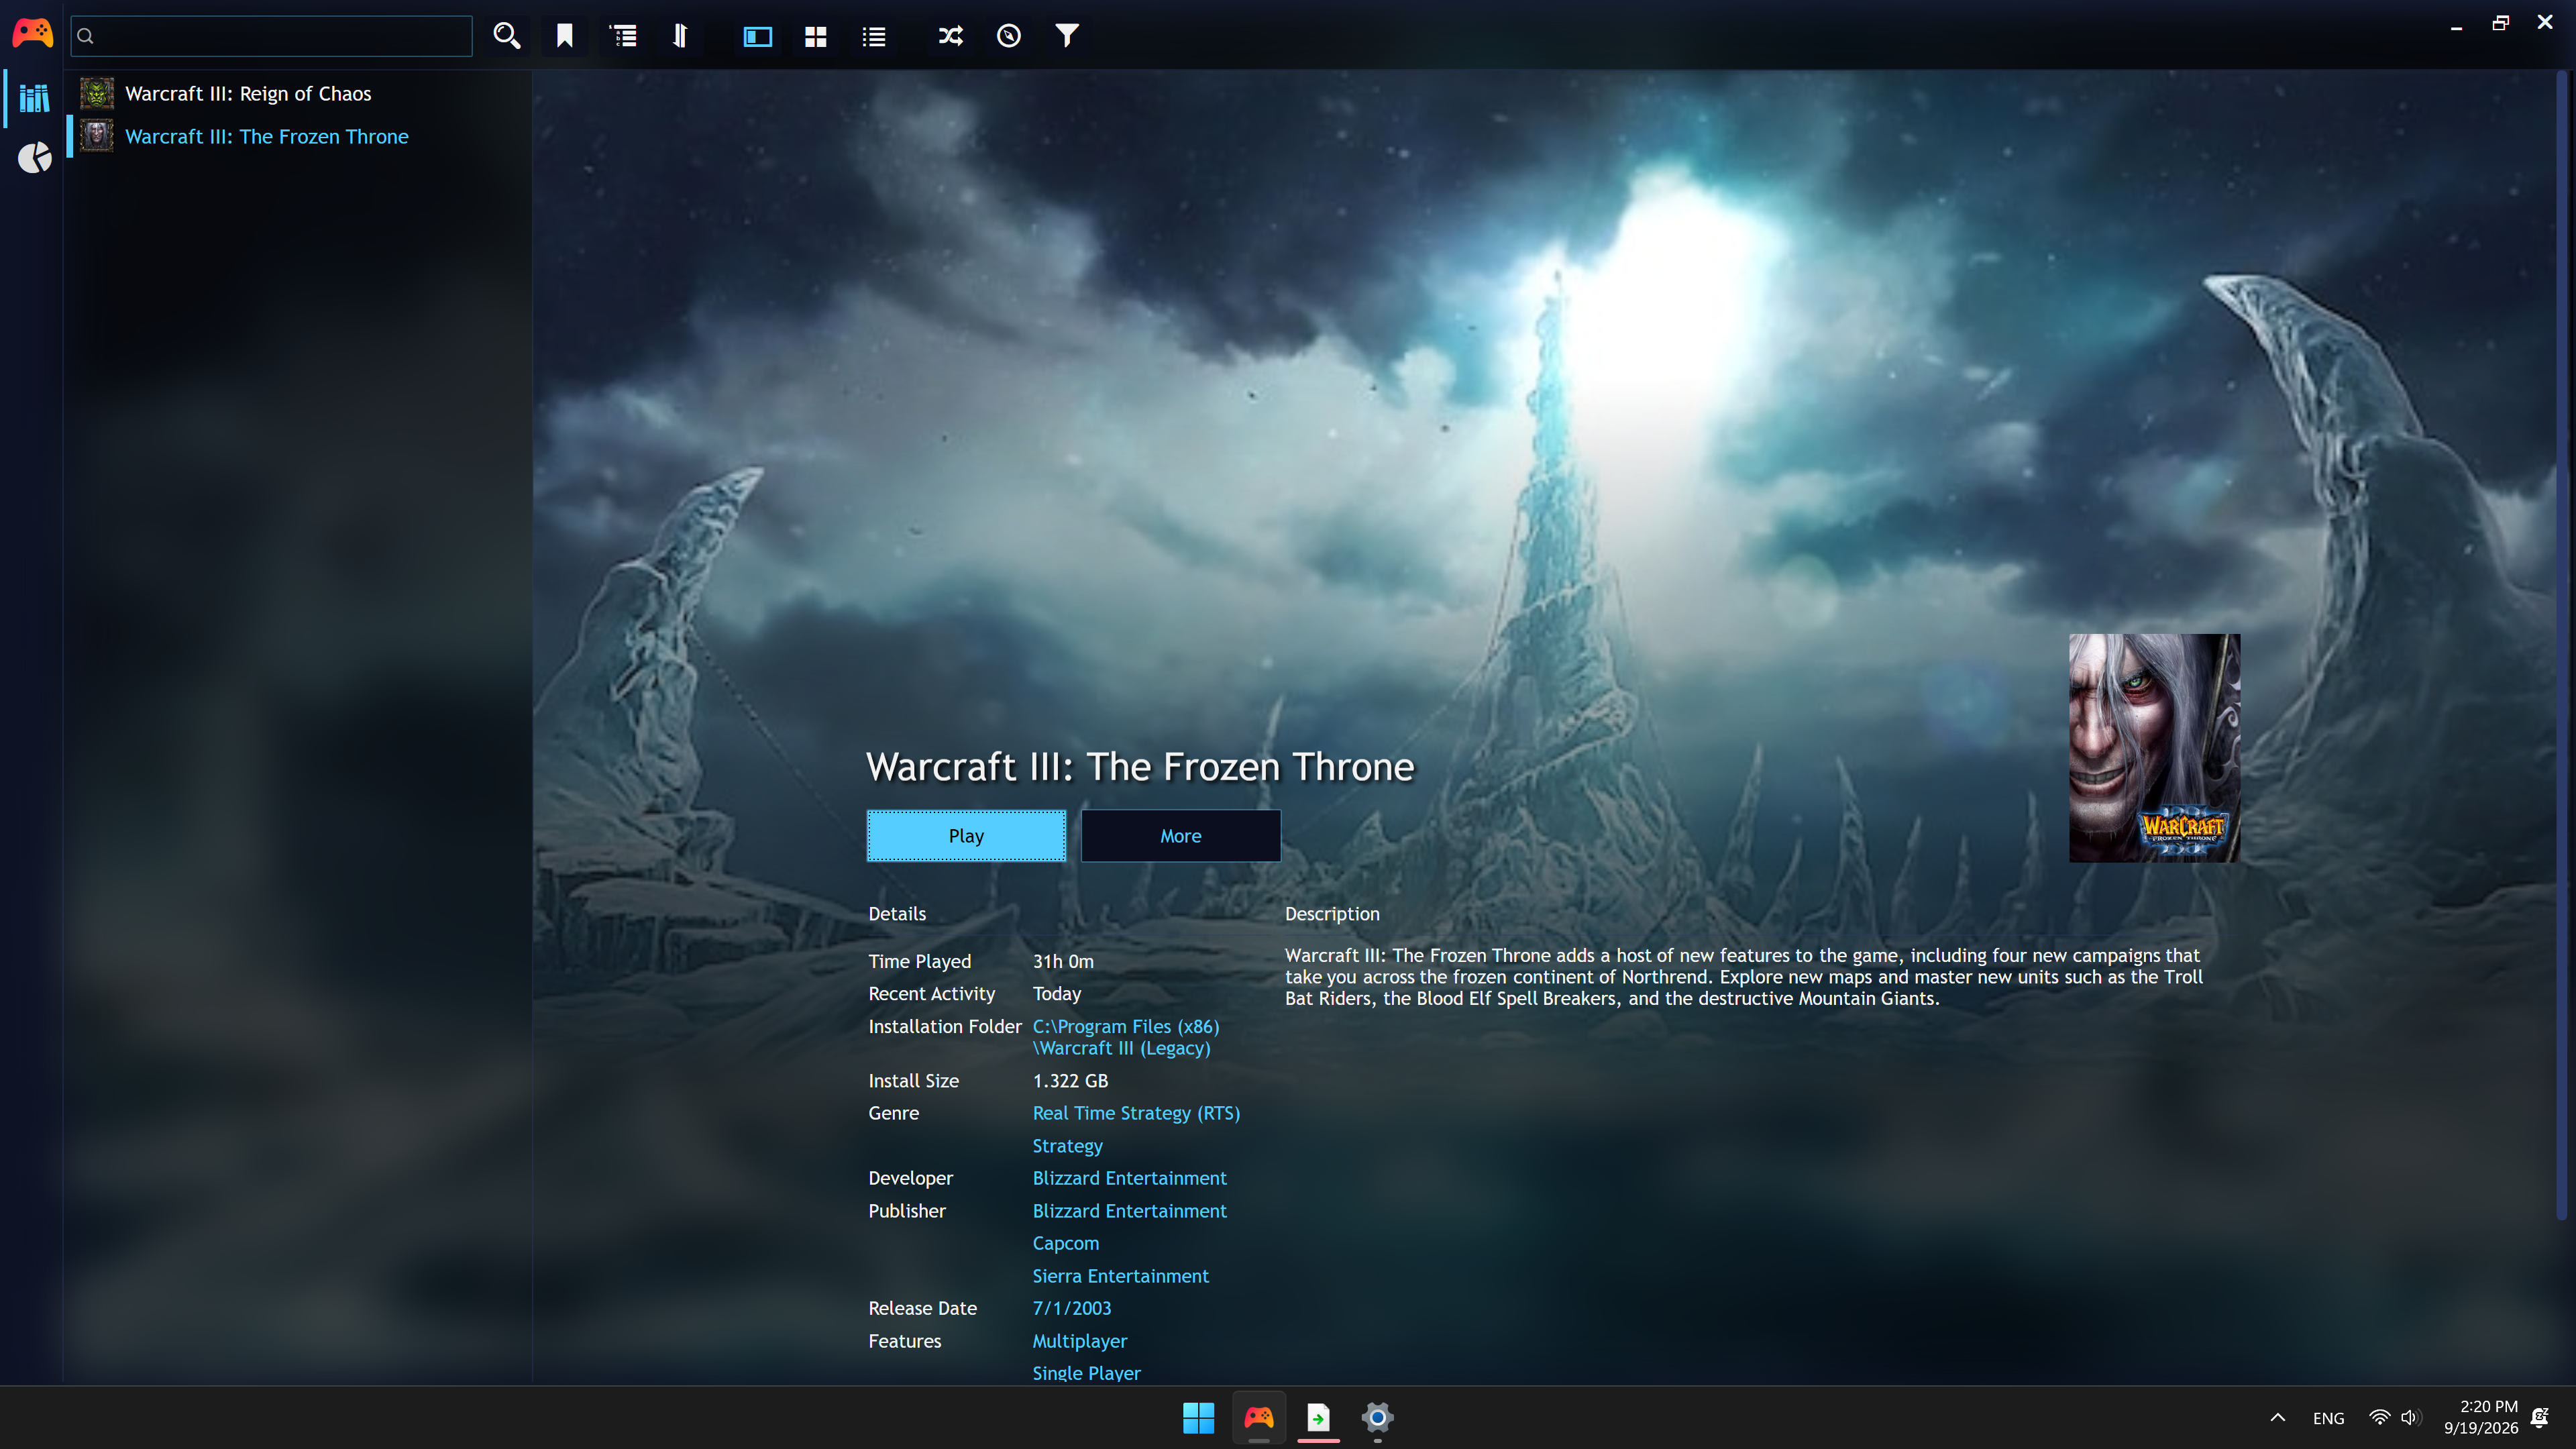Click the Details heading

(x=897, y=914)
